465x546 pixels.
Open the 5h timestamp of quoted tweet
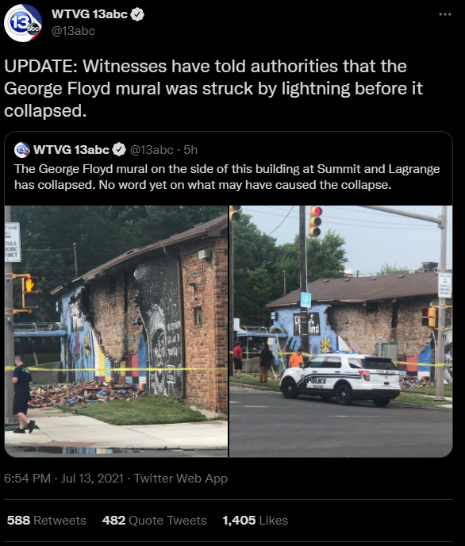[190, 150]
